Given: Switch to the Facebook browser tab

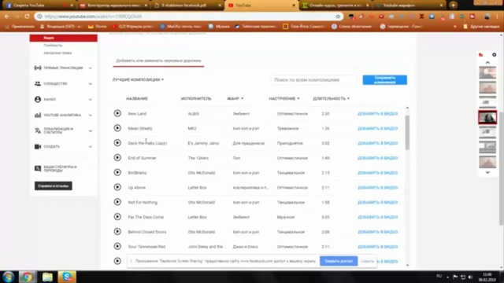Looking at the screenshot, I should point(39,6).
